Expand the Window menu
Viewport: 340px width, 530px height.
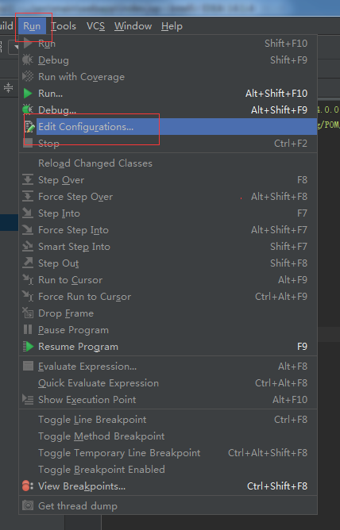pyautogui.click(x=133, y=26)
